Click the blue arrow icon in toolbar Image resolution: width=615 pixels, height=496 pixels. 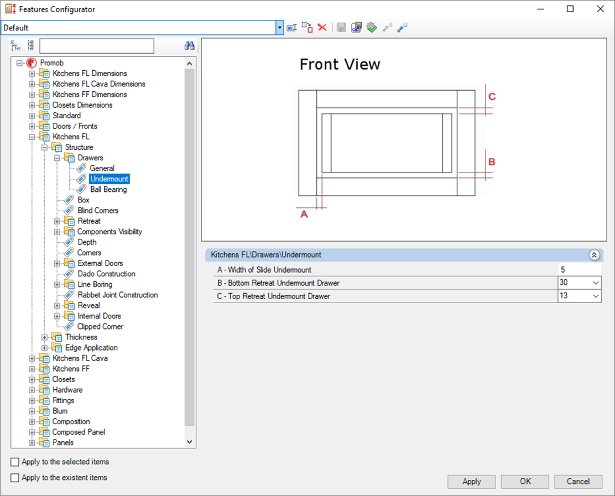(x=402, y=28)
